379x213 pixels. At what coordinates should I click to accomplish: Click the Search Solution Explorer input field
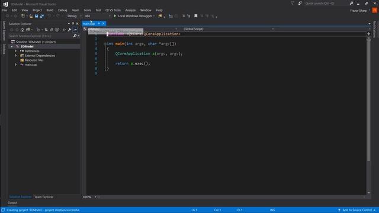pos(41,36)
